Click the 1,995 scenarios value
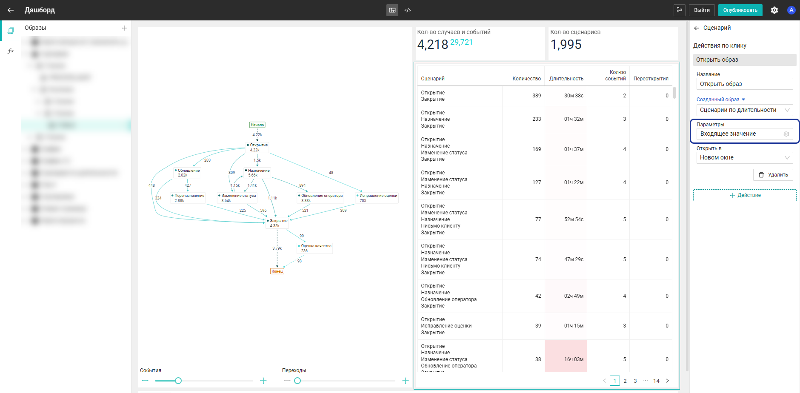This screenshot has width=800, height=393. click(x=566, y=45)
